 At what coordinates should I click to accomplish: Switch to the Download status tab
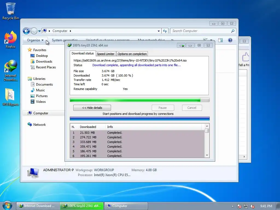83,53
